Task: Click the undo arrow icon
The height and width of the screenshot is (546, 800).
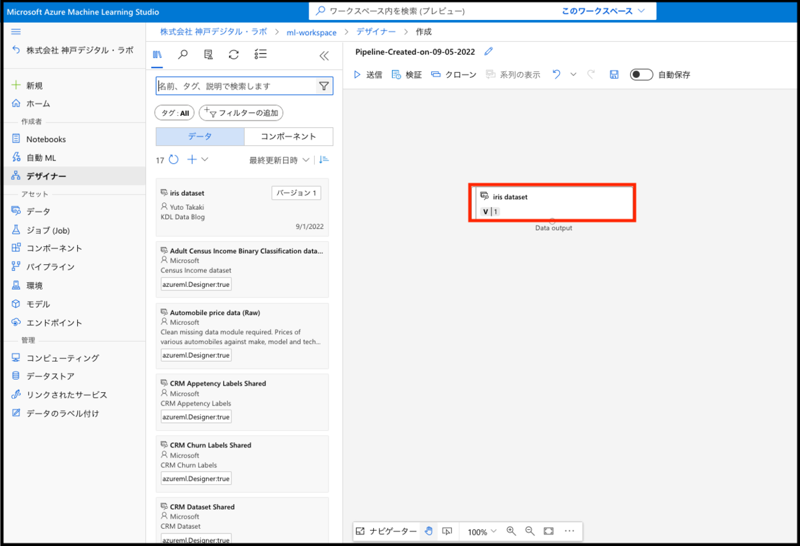Action: 557,75
